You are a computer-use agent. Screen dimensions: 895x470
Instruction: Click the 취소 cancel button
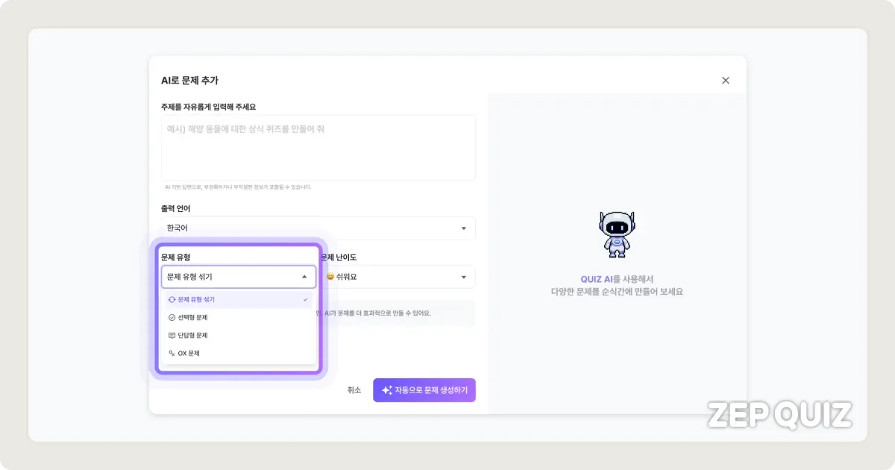(354, 389)
